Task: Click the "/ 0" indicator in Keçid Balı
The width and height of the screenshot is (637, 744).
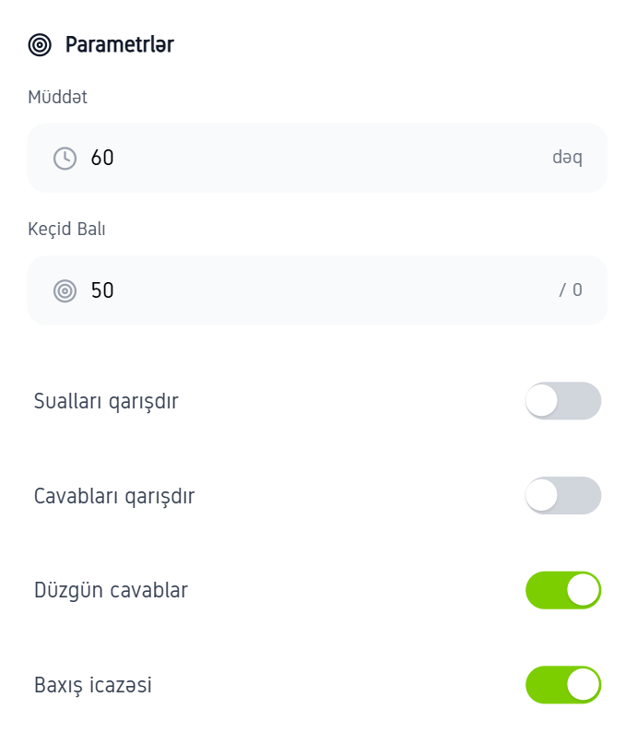Action: (572, 289)
